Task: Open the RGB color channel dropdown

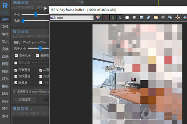Action: pos(71,18)
